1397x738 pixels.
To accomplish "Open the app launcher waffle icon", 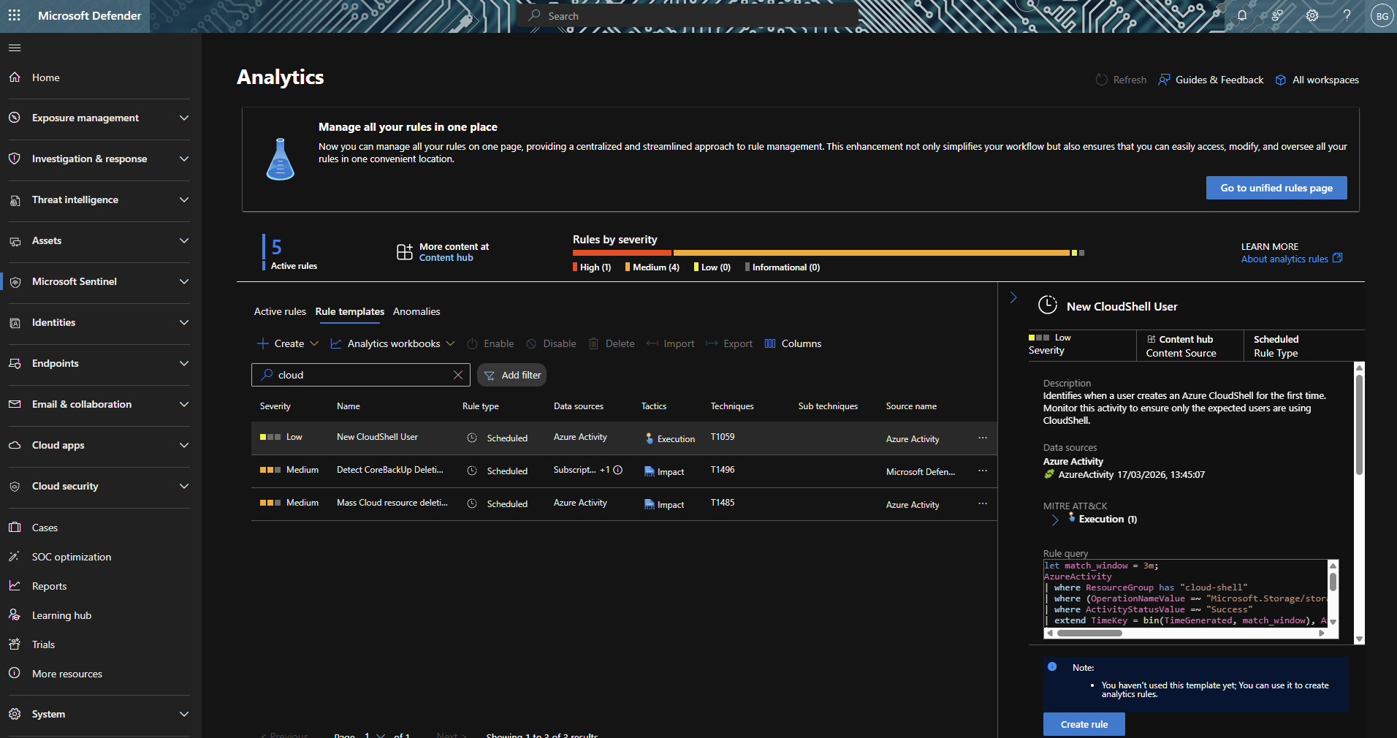I will coord(15,15).
